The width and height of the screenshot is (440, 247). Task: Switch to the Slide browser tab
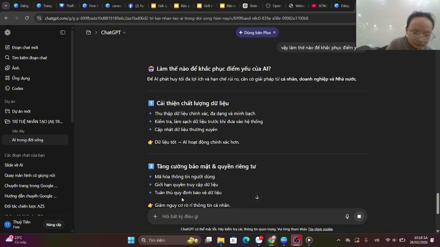pos(251,6)
